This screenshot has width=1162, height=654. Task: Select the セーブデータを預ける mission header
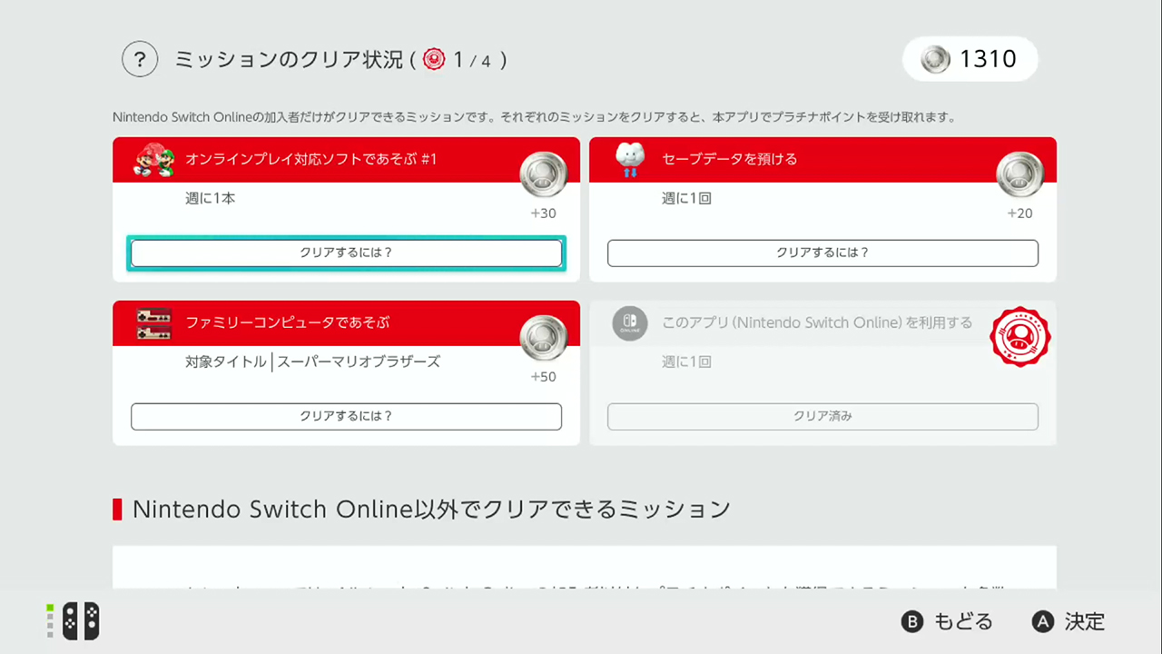(x=822, y=160)
